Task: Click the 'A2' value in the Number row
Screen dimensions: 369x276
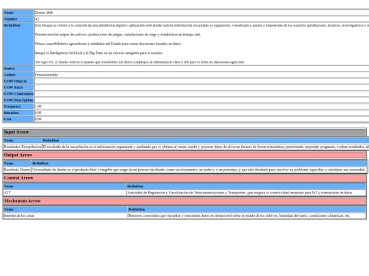Action: [x=37, y=19]
